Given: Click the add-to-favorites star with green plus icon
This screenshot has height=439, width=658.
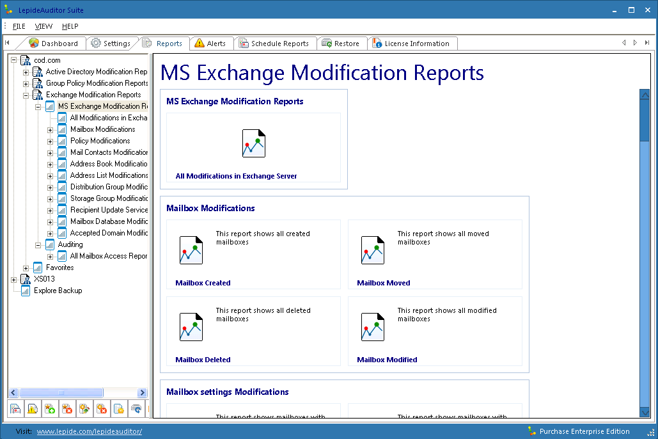Looking at the screenshot, I should click(x=50, y=408).
